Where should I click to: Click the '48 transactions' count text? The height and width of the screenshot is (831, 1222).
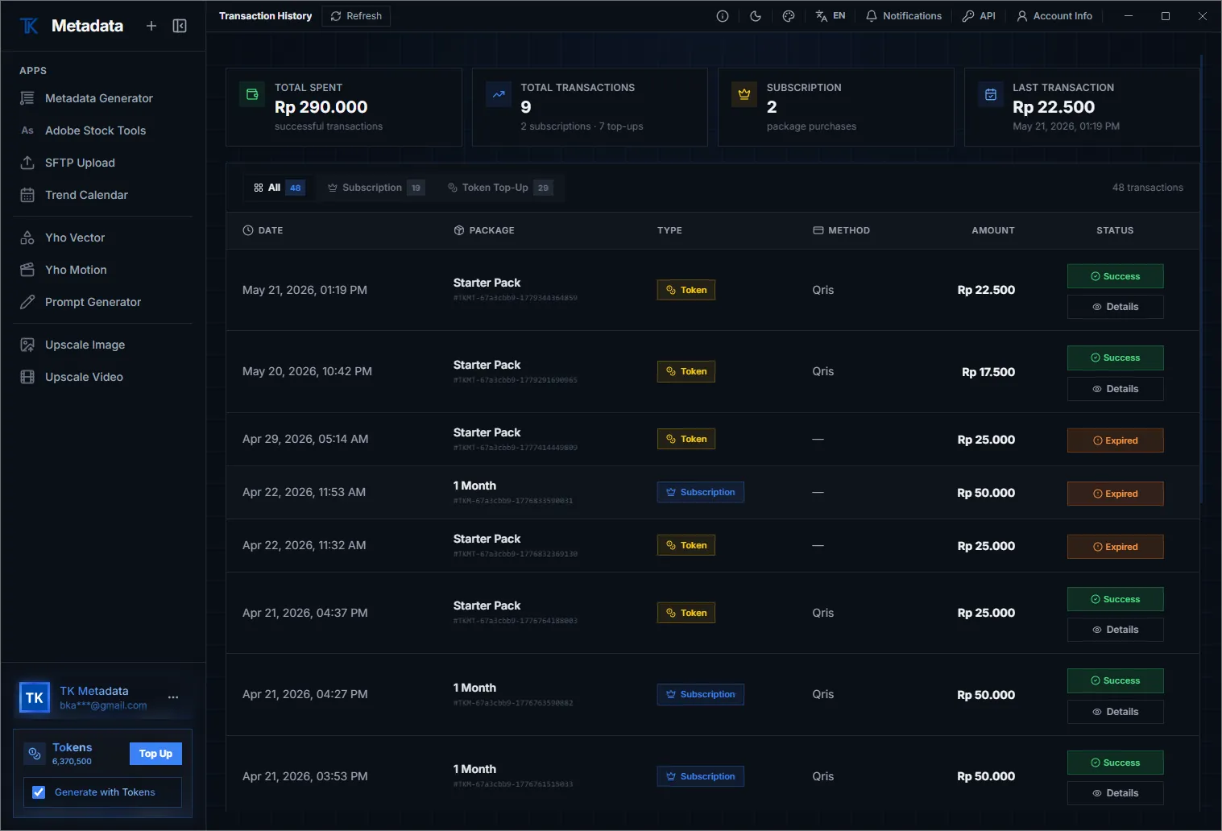pos(1148,188)
